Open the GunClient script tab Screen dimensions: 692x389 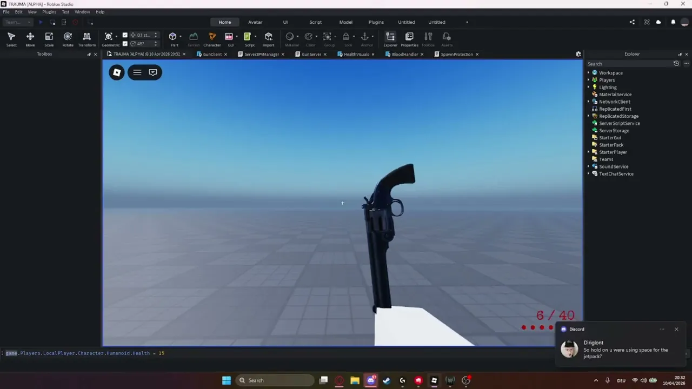[212, 54]
